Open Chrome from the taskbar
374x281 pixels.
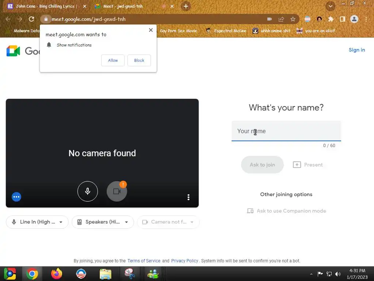pos(32,274)
